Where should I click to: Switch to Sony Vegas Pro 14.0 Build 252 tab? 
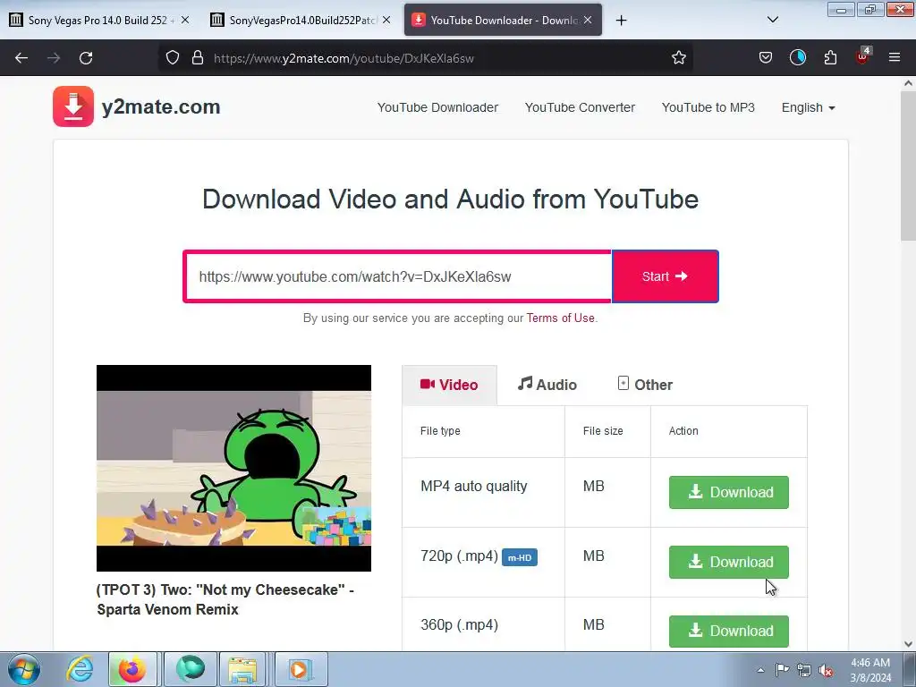(x=99, y=20)
